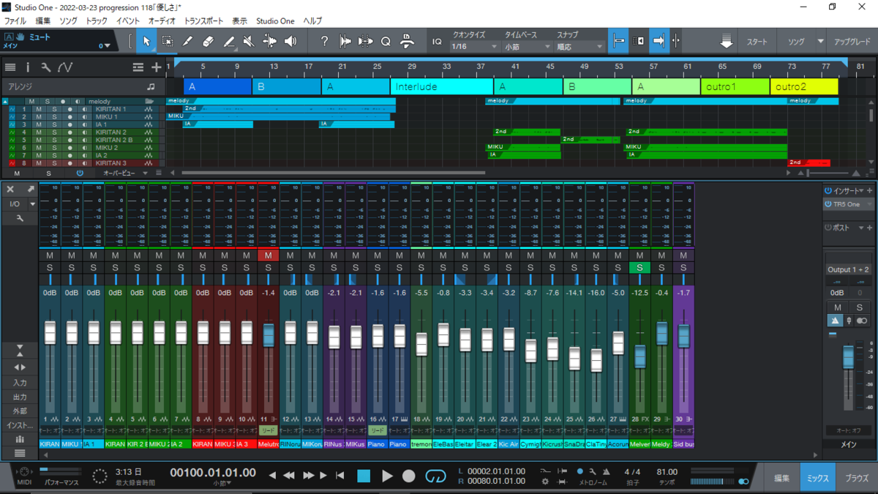Adjust the channel 25 SnaDra fader
This screenshot has width=878, height=494.
click(x=574, y=359)
